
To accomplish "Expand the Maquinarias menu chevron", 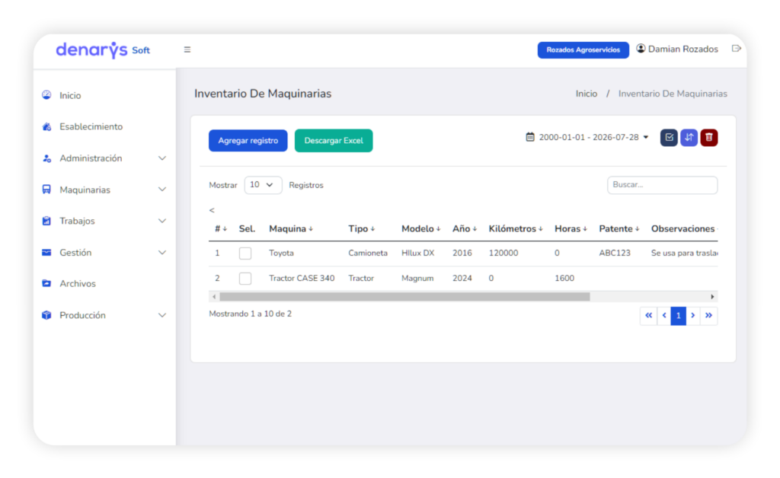I will pos(162,190).
